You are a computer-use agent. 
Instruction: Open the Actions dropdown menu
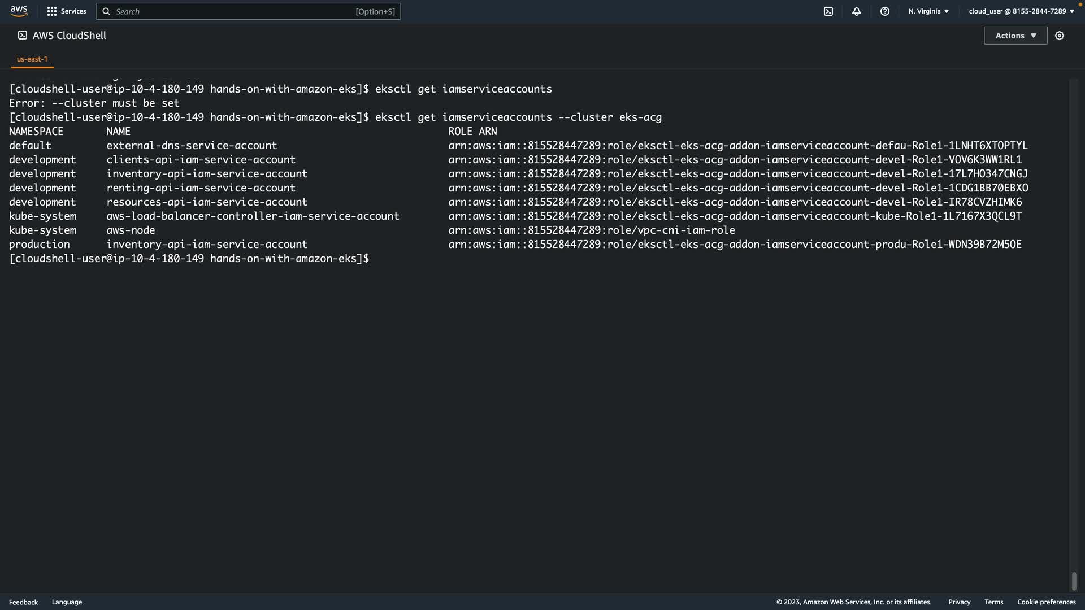coord(1015,36)
